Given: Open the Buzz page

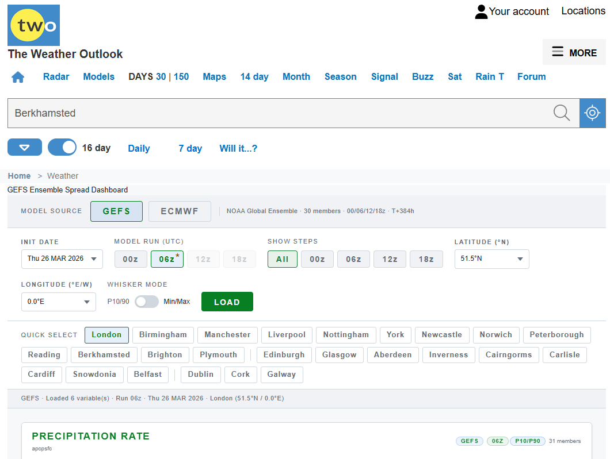Looking at the screenshot, I should 423,76.
